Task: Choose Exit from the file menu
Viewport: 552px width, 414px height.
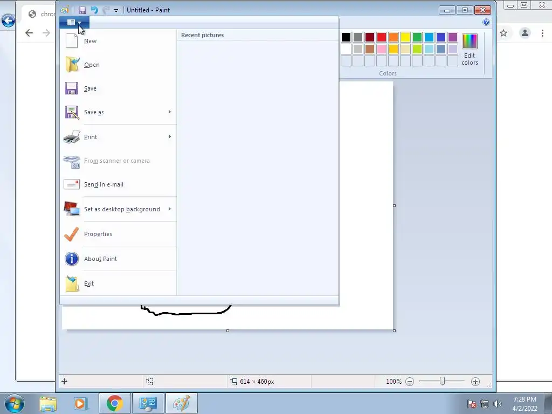Action: (119, 284)
